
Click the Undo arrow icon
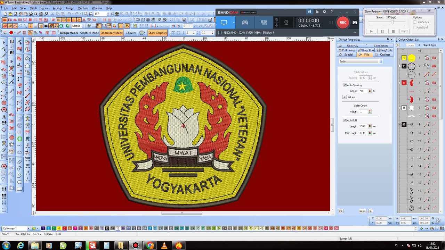[x=70, y=14]
